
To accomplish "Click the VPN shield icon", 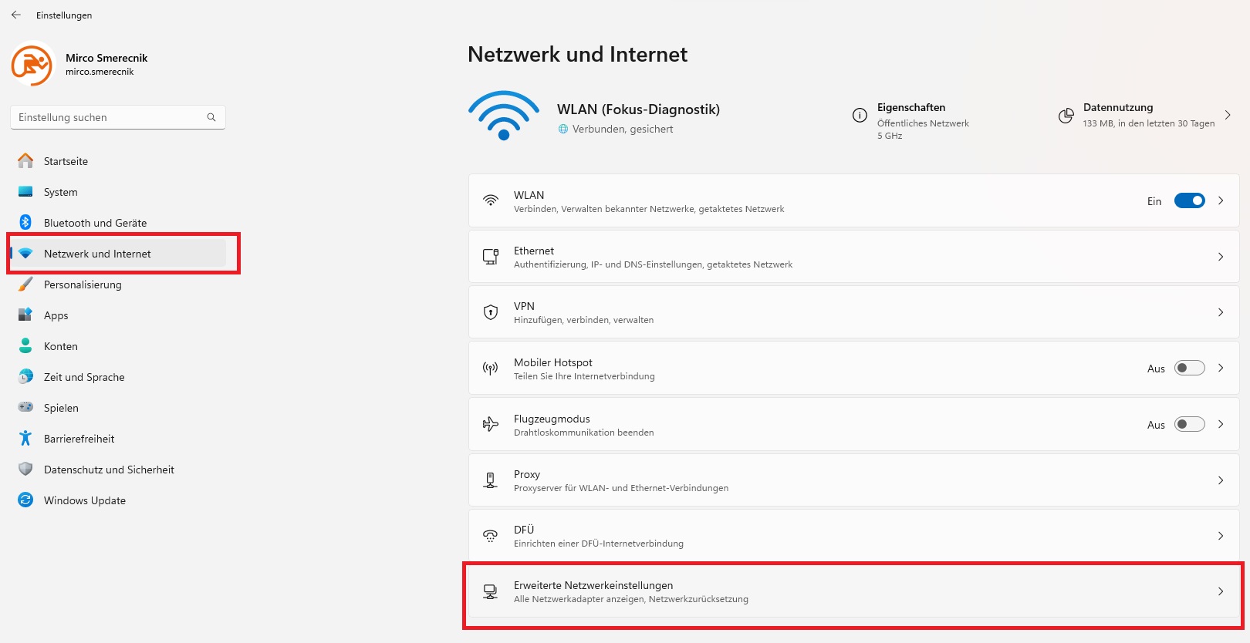I will pos(490,312).
